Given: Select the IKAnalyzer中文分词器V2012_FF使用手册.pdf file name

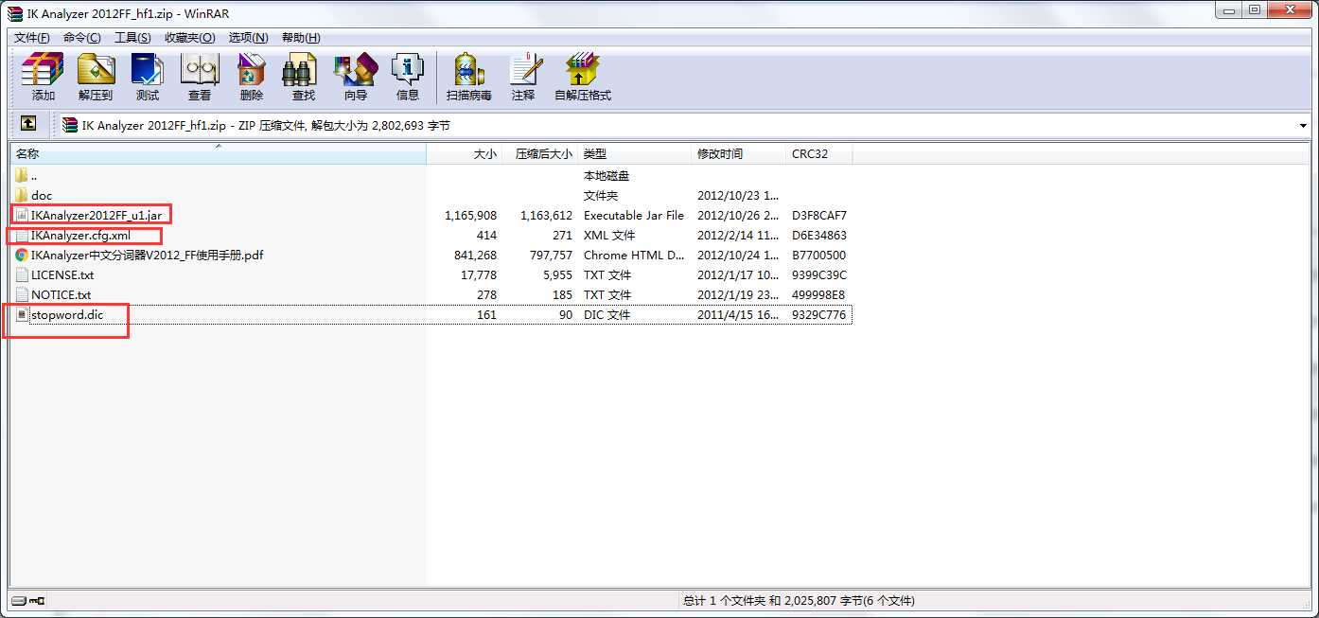Looking at the screenshot, I should point(147,256).
